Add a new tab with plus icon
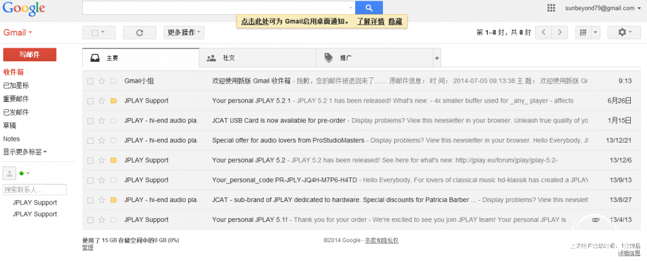This screenshot has width=647, height=262. click(x=437, y=59)
